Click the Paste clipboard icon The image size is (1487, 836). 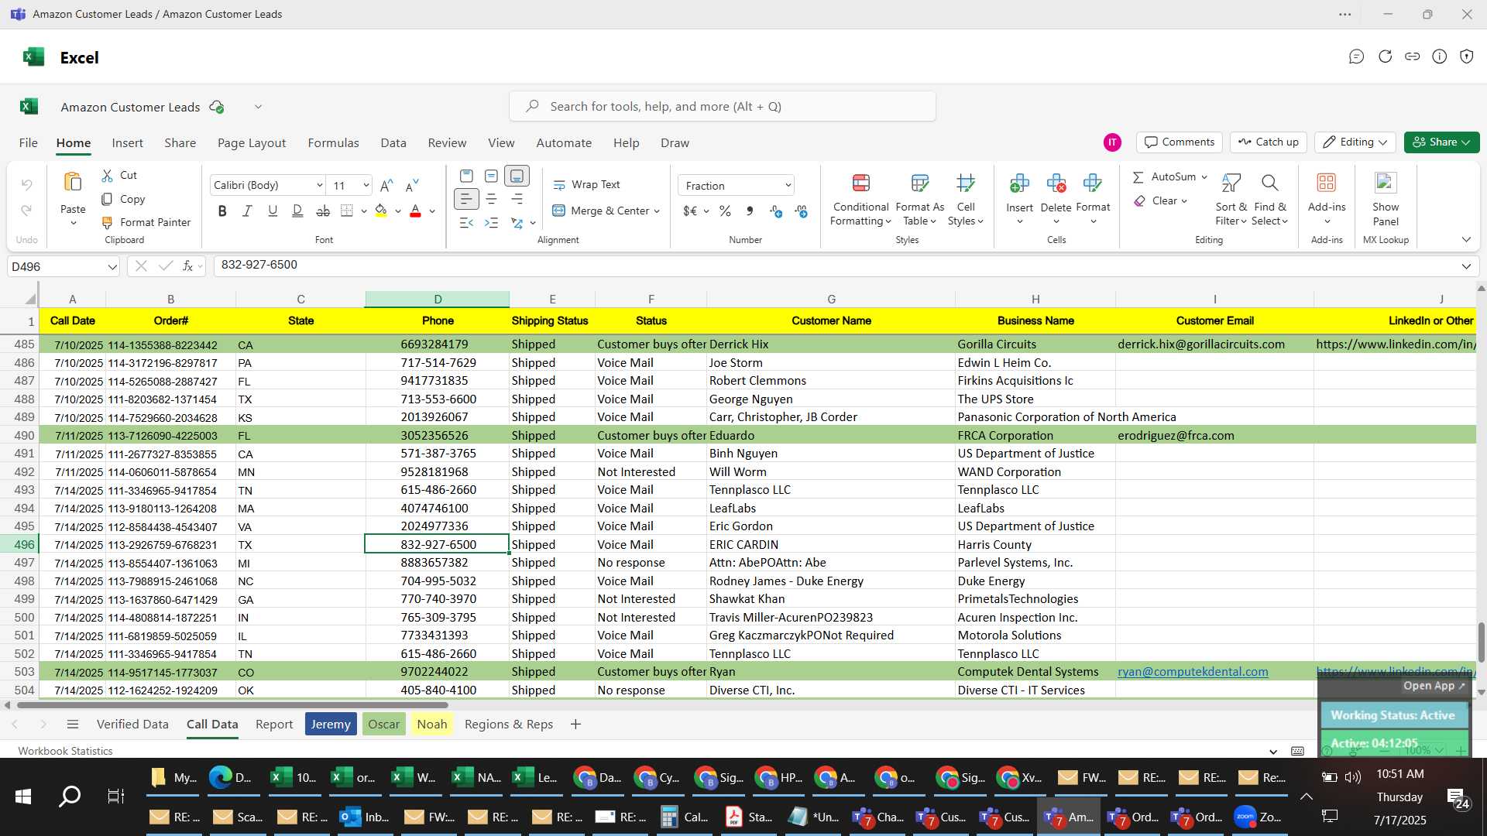(73, 182)
